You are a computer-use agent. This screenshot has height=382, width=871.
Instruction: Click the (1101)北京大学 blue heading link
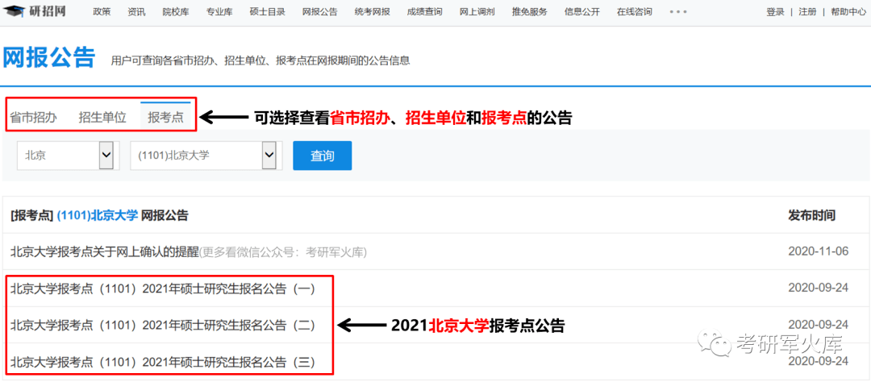pyautogui.click(x=98, y=216)
